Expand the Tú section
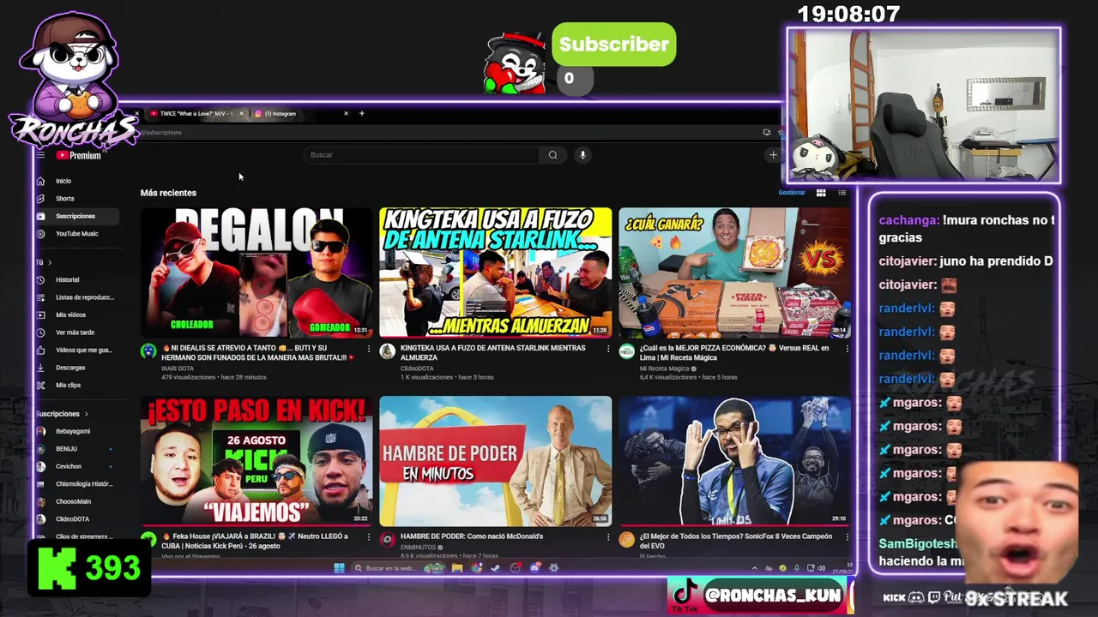 [x=44, y=262]
